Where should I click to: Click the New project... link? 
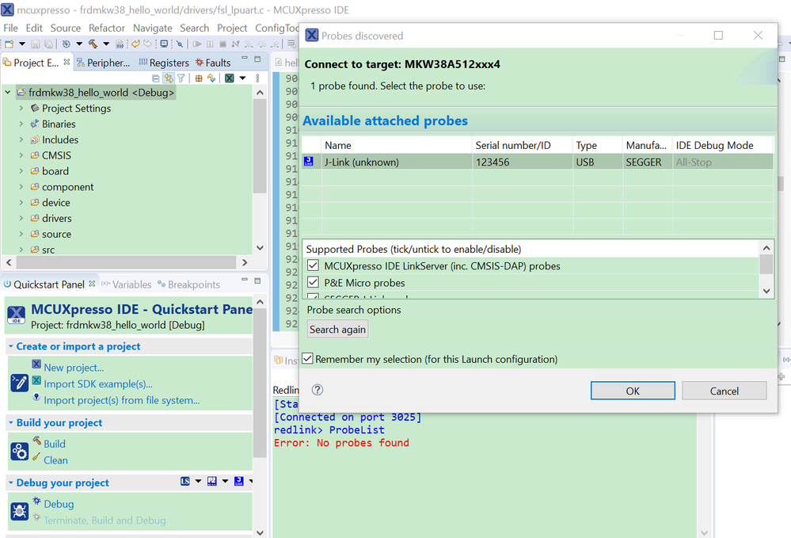[74, 368]
